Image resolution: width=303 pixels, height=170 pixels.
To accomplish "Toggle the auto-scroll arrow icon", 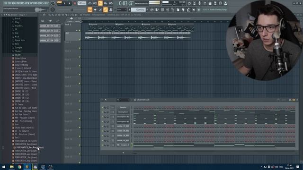I will pos(95,9).
